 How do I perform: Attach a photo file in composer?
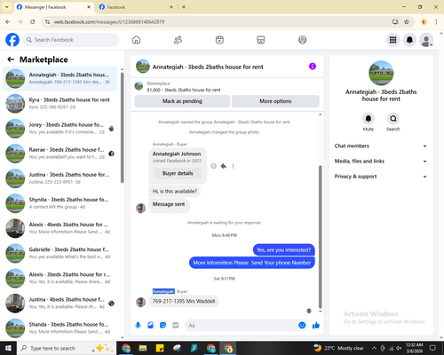pos(150,326)
